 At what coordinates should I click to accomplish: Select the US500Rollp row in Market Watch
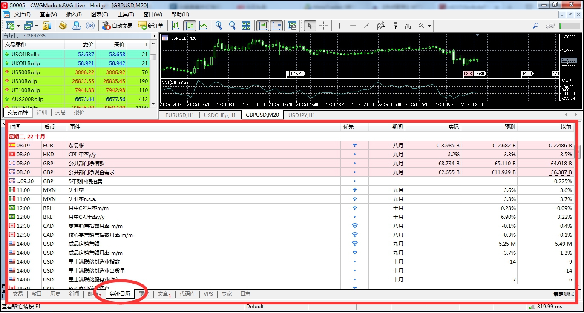click(x=76, y=72)
